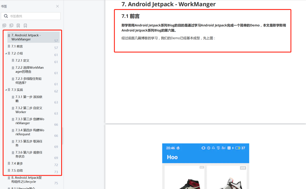Close the 书签 bookmarks panel
Screen dimensions: 306x189
(x=57, y=6)
